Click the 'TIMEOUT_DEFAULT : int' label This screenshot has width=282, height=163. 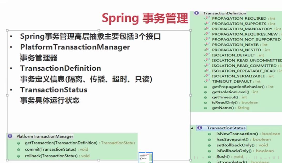pyautogui.click(x=236, y=81)
